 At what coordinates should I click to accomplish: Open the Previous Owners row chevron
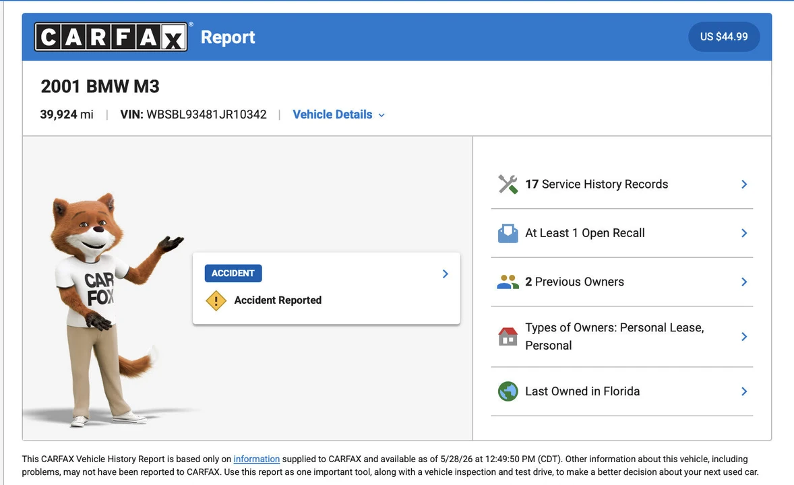[x=744, y=282]
